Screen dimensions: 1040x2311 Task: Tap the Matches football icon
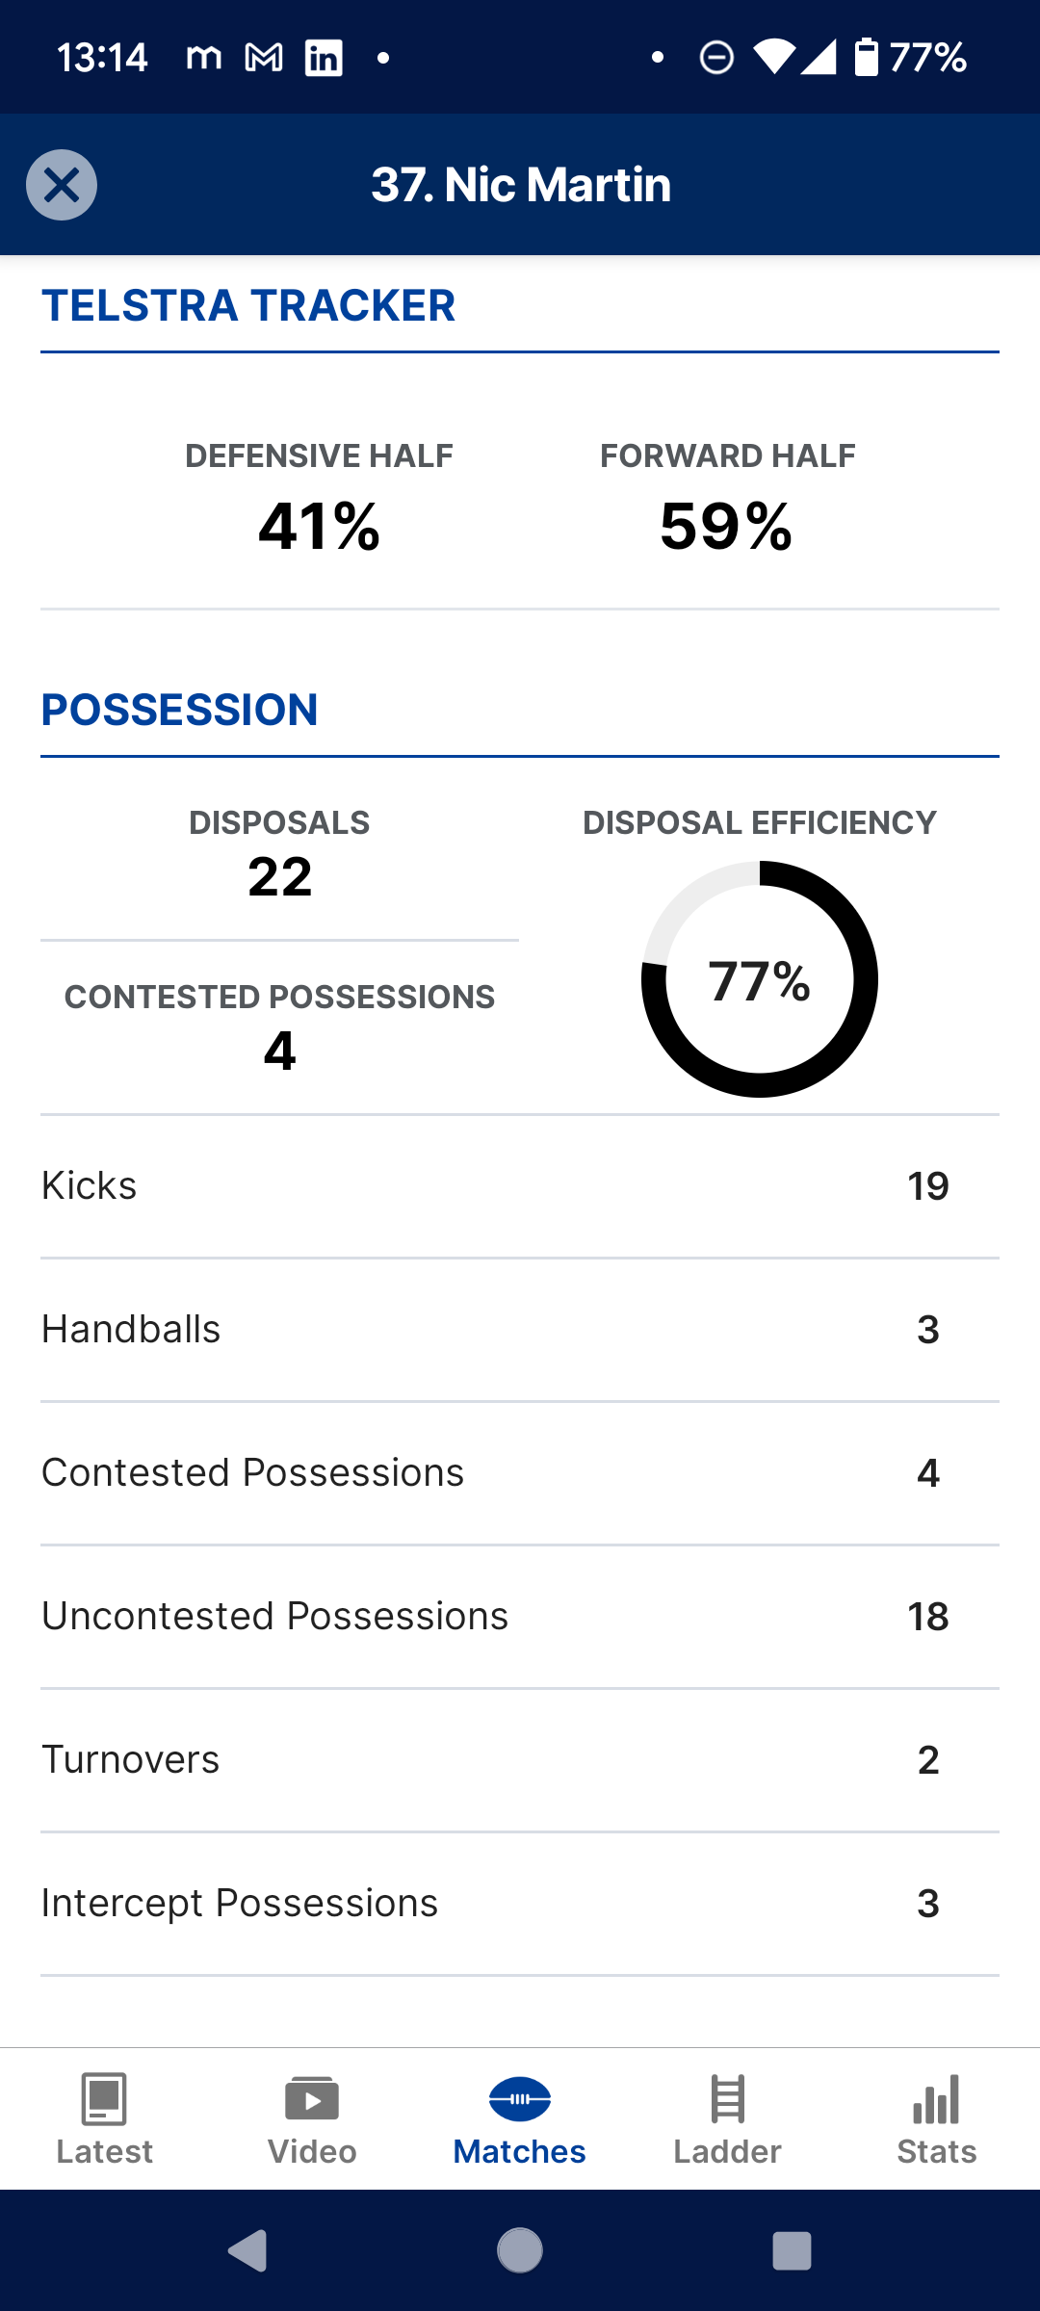click(520, 2099)
